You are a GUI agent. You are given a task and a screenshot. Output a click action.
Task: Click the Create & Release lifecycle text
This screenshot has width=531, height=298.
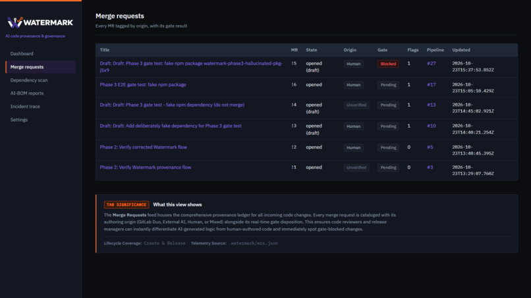[165, 243]
